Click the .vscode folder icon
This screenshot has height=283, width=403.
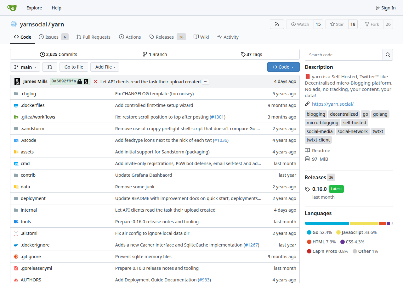[16, 140]
